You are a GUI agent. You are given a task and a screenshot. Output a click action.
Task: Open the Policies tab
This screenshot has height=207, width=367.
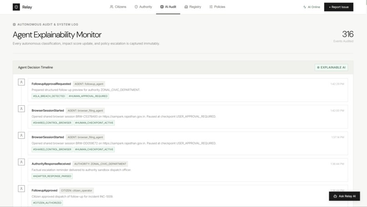click(217, 7)
